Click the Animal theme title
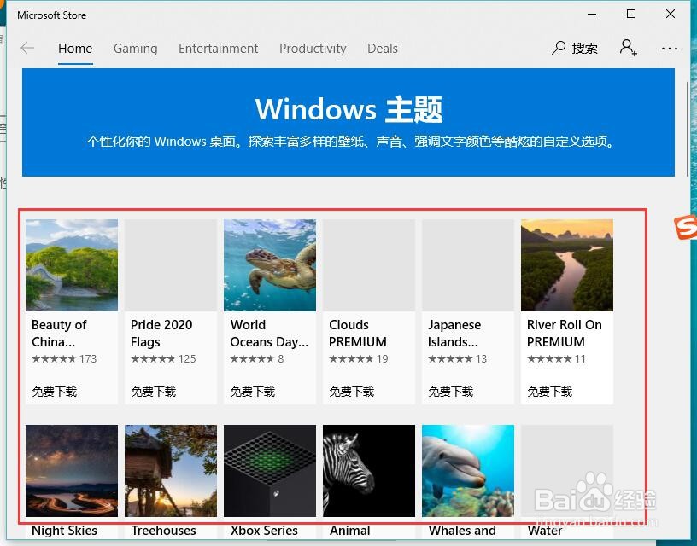Viewport: 697px width, 546px height. point(350,531)
